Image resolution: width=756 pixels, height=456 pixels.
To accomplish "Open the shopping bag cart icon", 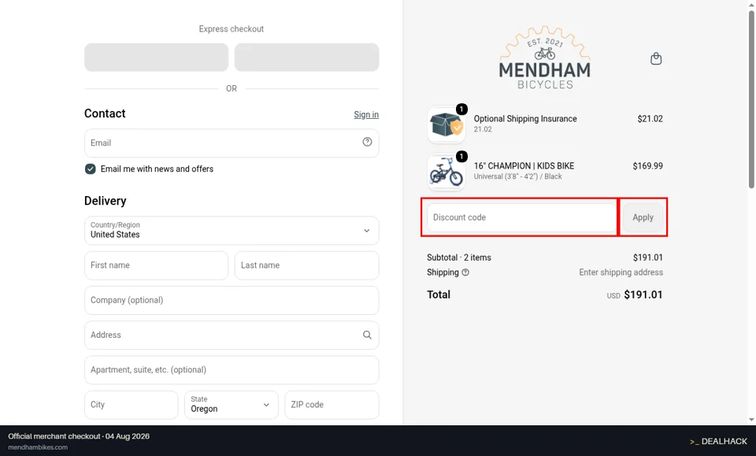I will [656, 59].
